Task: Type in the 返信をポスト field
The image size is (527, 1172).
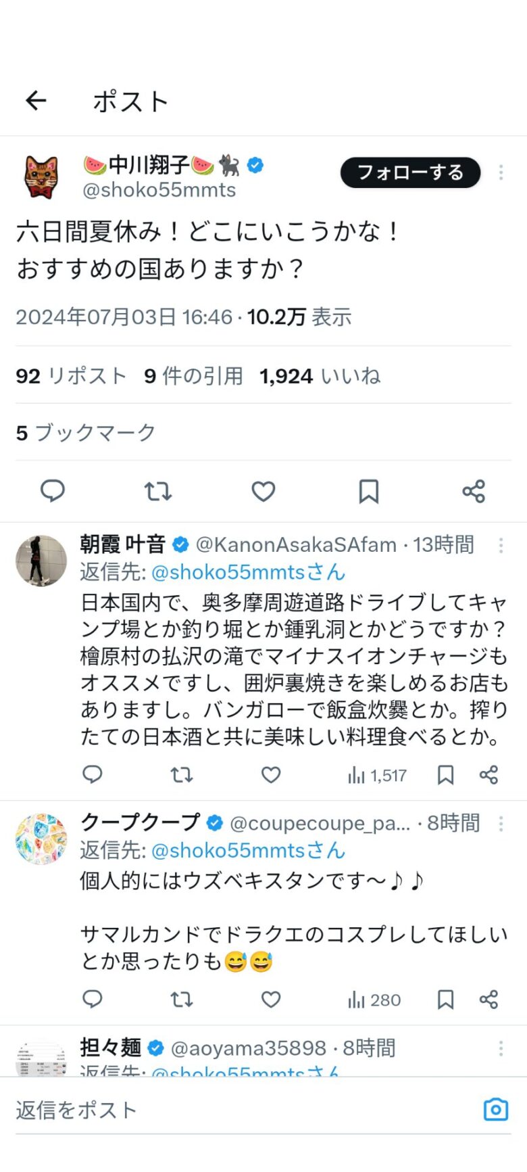Action: click(x=236, y=1110)
